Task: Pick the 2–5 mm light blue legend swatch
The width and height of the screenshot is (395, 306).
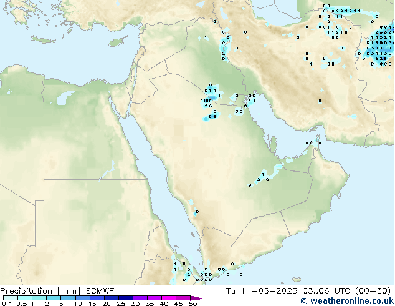Action: [x=54, y=298]
